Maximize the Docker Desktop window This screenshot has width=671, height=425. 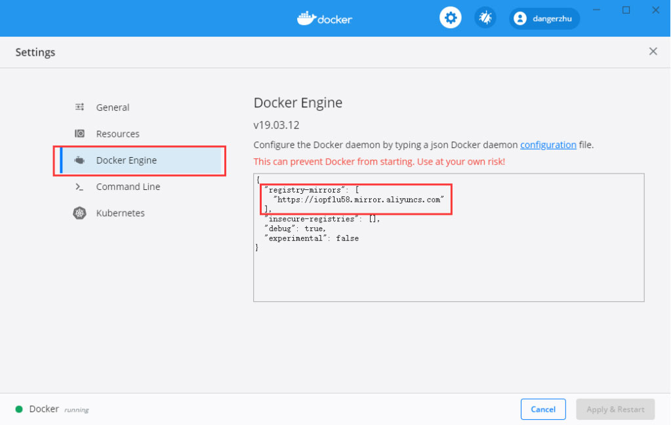coord(626,10)
